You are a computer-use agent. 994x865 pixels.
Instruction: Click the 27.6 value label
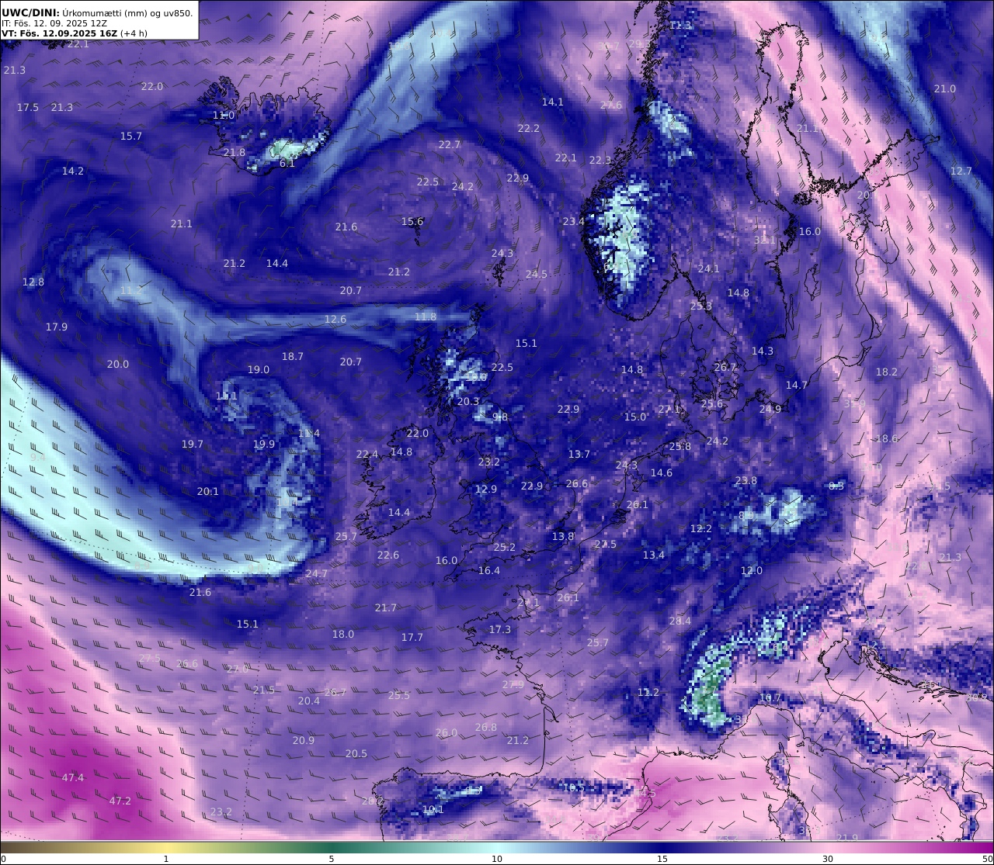pyautogui.click(x=611, y=105)
